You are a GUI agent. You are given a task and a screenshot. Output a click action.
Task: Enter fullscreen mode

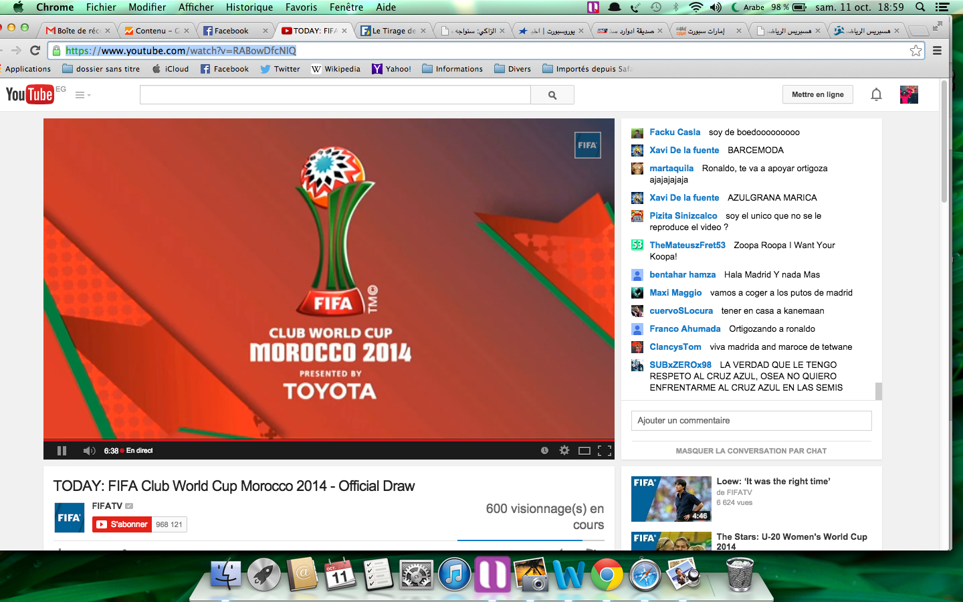pos(605,451)
